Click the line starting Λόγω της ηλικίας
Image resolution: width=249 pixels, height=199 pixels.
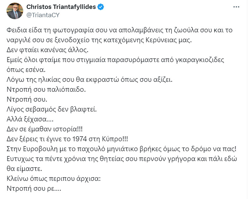coord(89,80)
